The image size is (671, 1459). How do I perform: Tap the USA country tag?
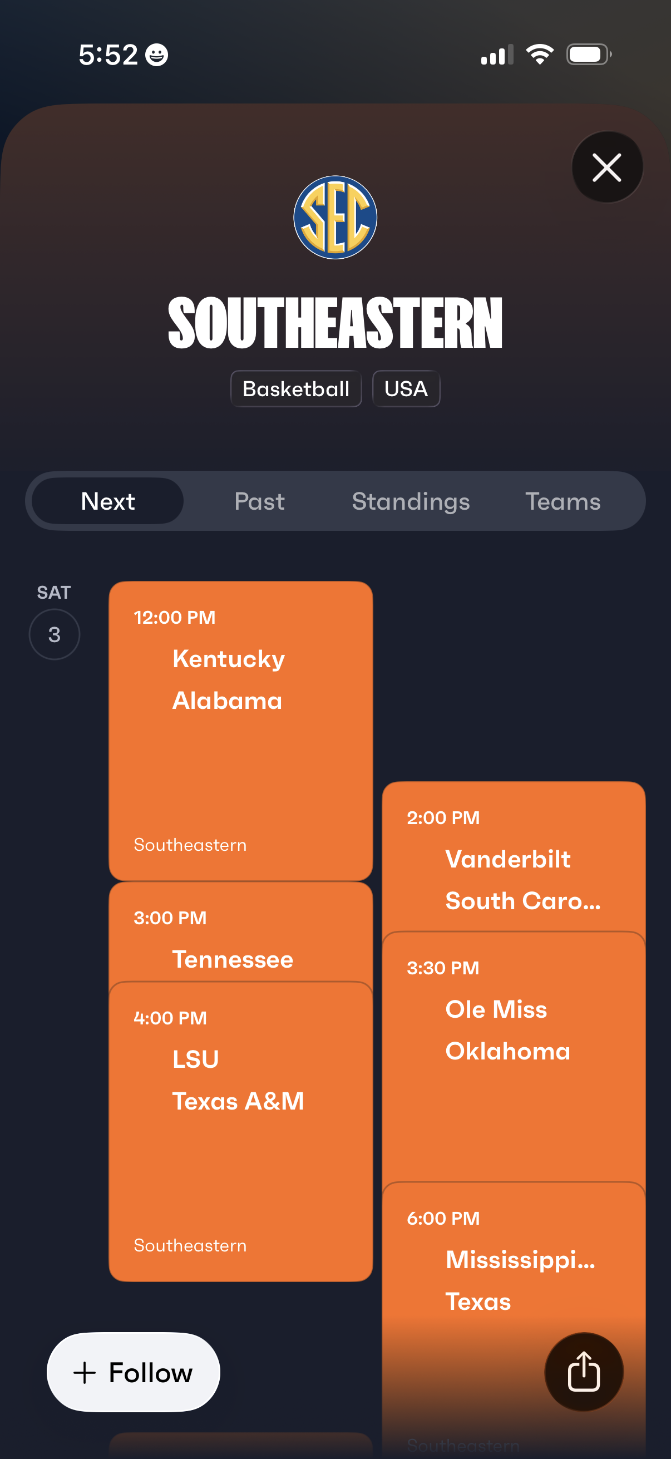(406, 388)
